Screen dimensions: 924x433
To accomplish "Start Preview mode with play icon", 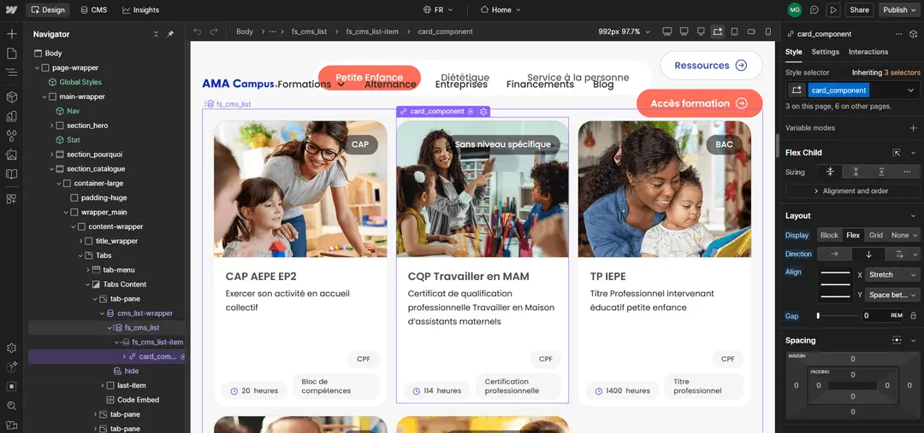I will (832, 10).
